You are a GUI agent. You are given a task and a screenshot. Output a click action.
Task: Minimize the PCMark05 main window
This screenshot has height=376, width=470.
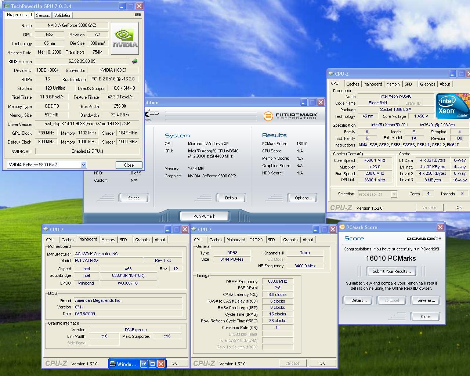pos(304,102)
